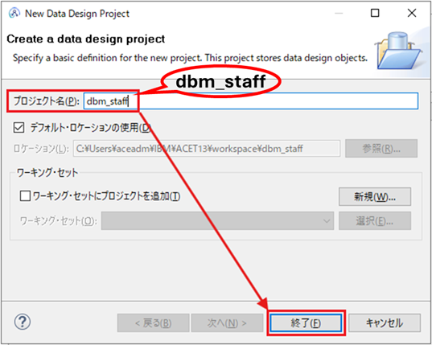This screenshot has height=345, width=432.
Task: Click the 新規(W)... button
Action: coord(375,196)
